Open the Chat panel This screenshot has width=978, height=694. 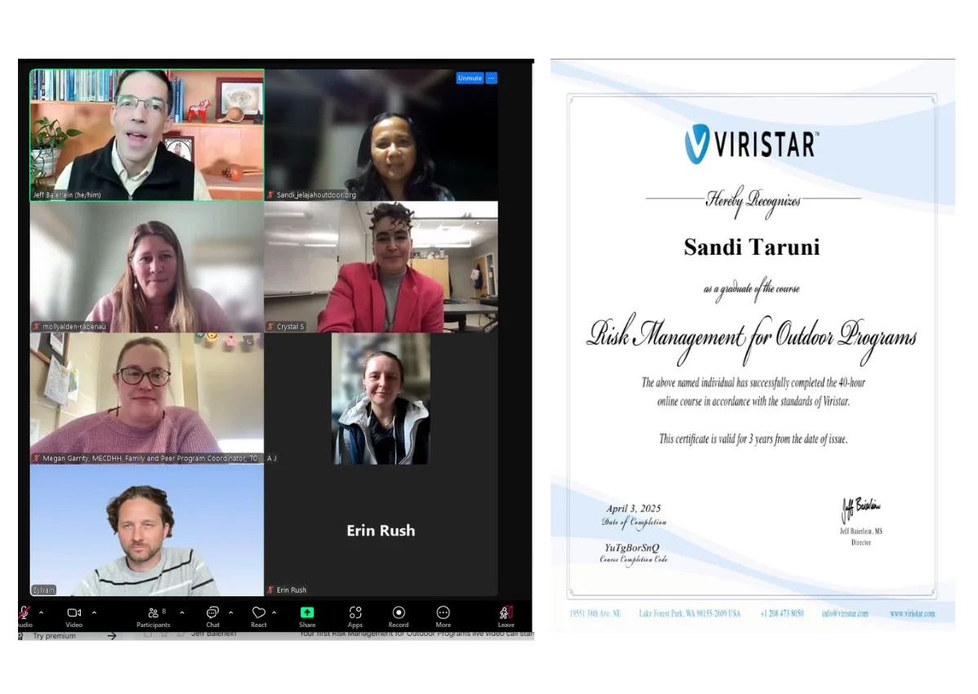point(212,612)
